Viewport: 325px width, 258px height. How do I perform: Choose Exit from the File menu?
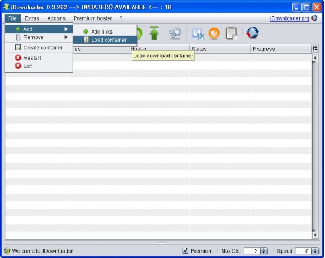point(39,66)
